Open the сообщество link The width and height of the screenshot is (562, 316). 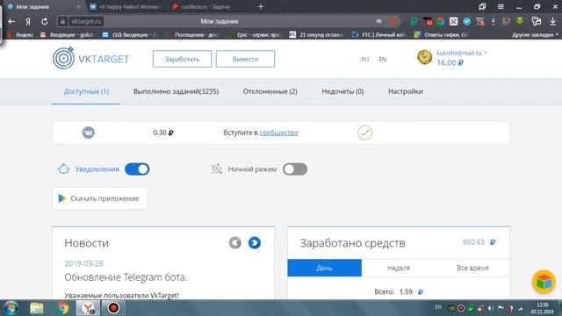coord(279,133)
